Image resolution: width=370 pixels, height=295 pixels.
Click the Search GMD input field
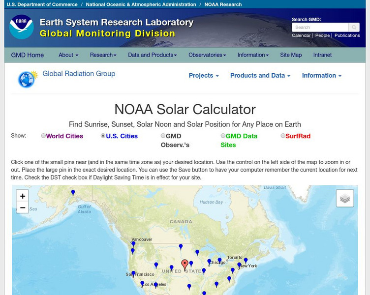[x=320, y=28]
